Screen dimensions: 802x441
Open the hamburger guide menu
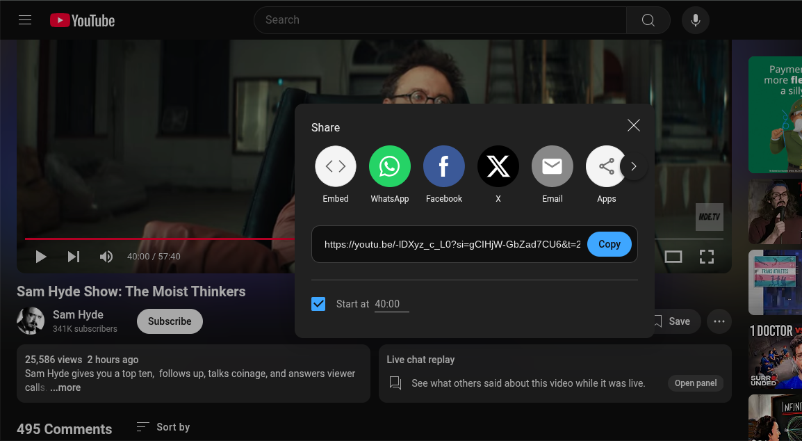pos(25,20)
